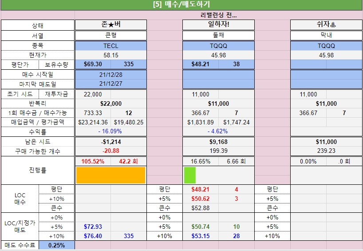This screenshot has width=363, height=251.
Task: Select the 큰형 rank cell
Action: coord(111,36)
